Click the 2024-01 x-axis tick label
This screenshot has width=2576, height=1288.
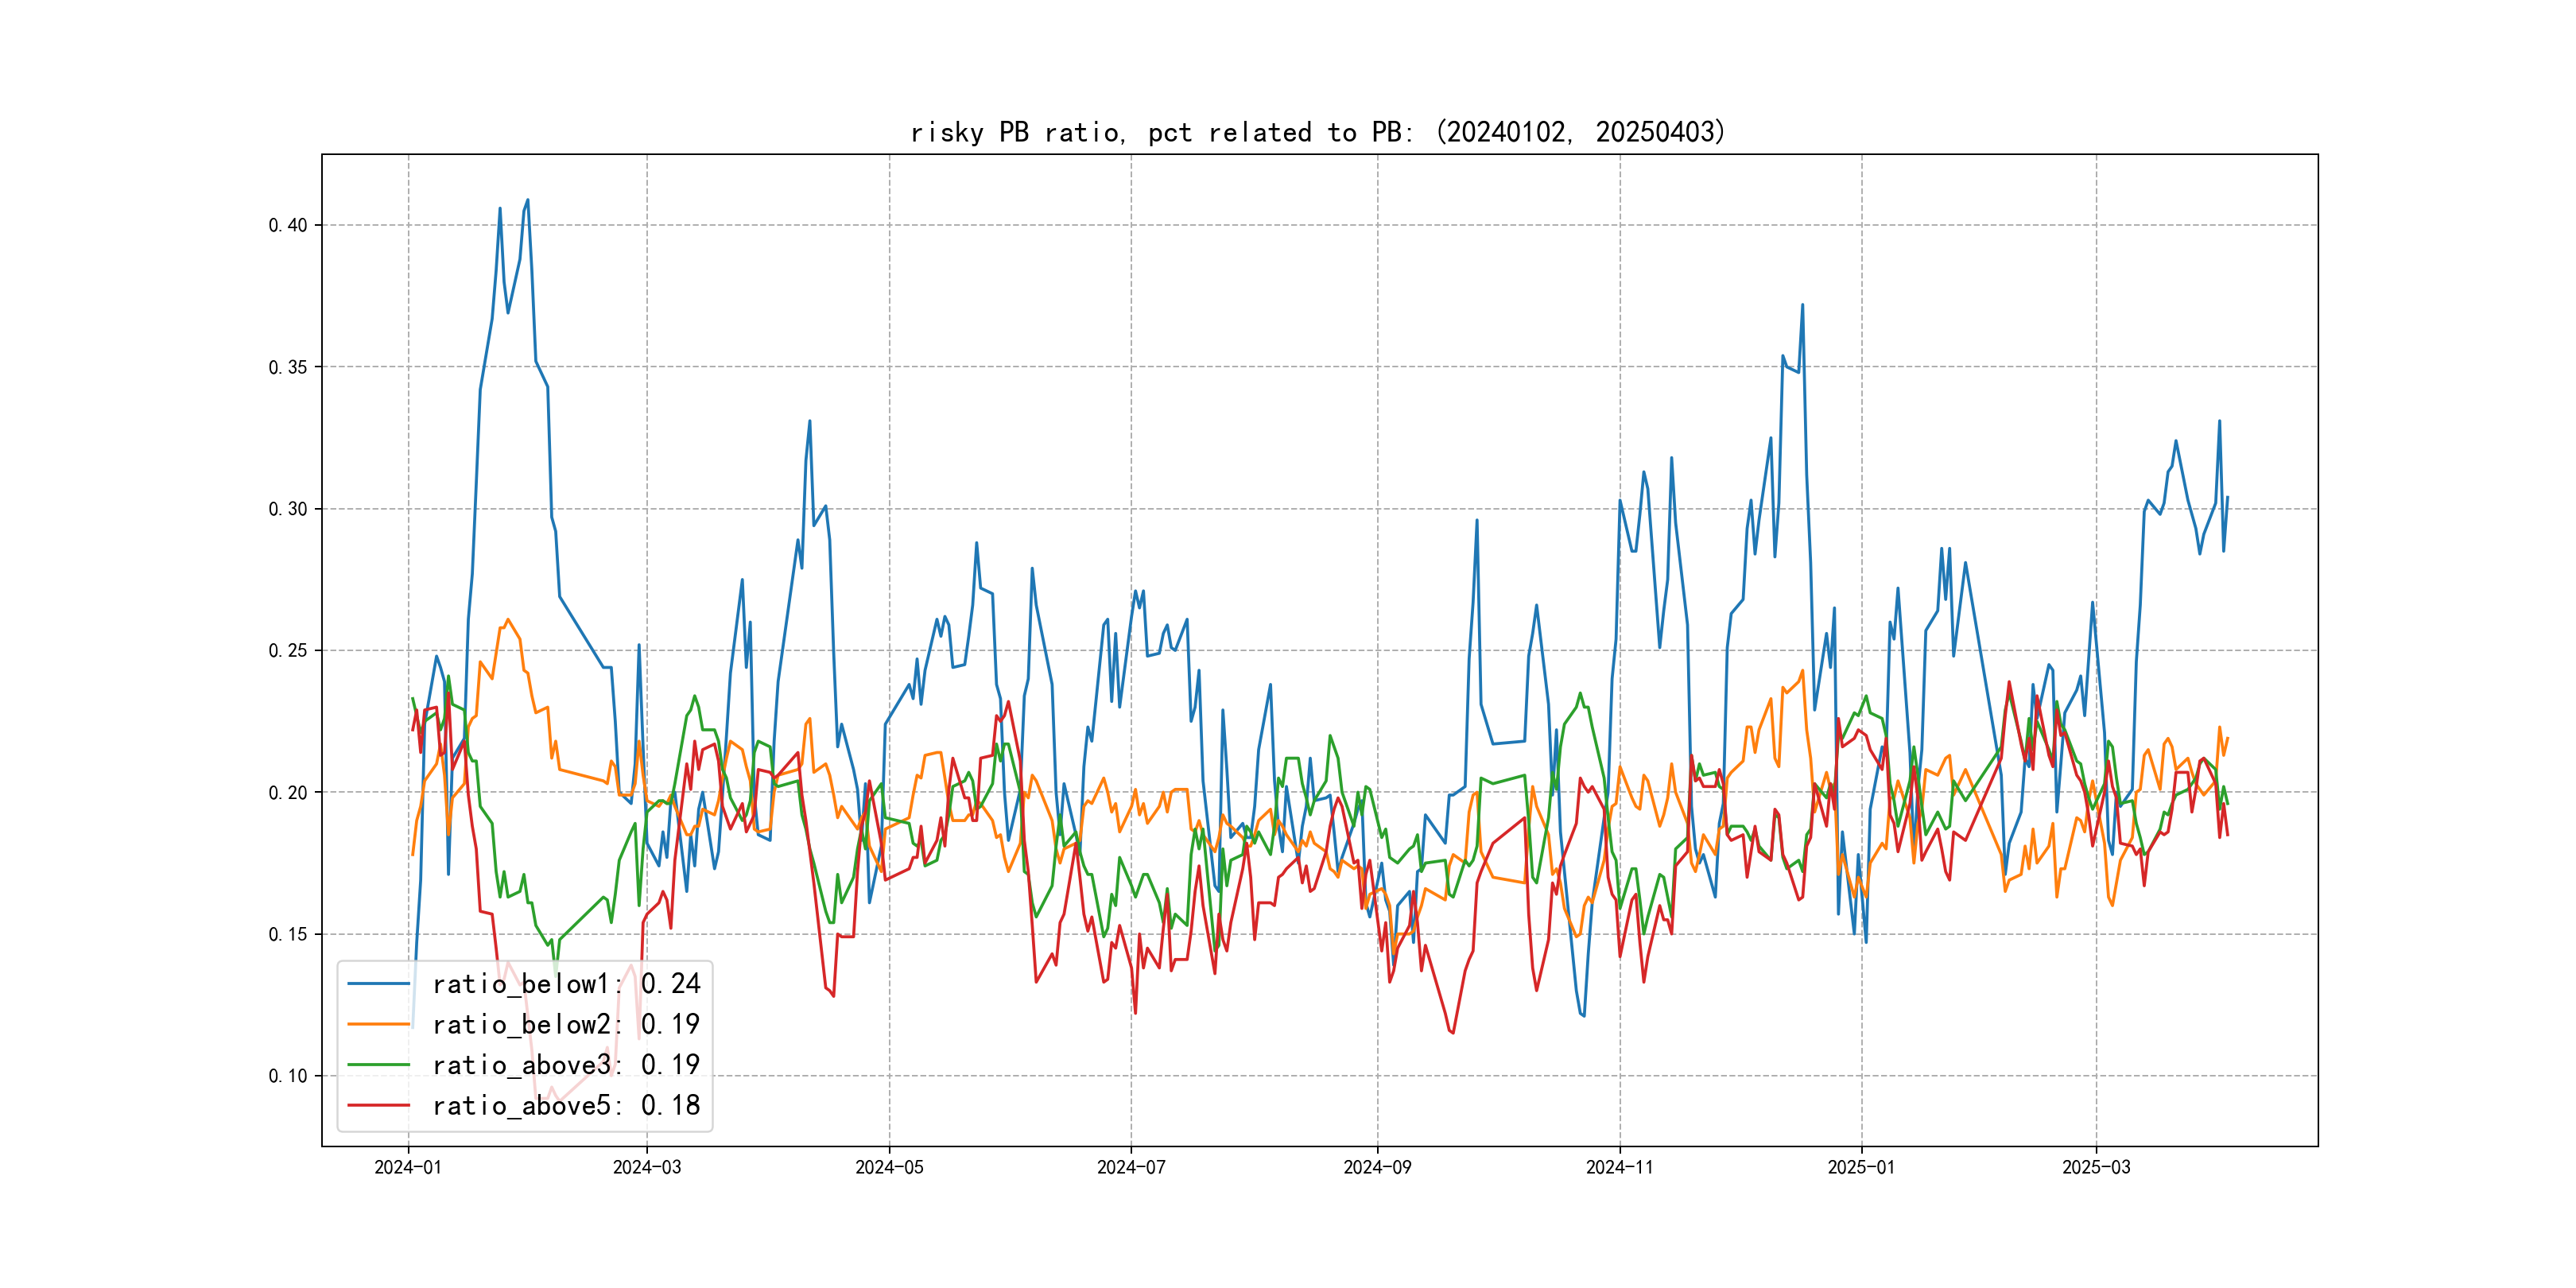pyautogui.click(x=408, y=1167)
